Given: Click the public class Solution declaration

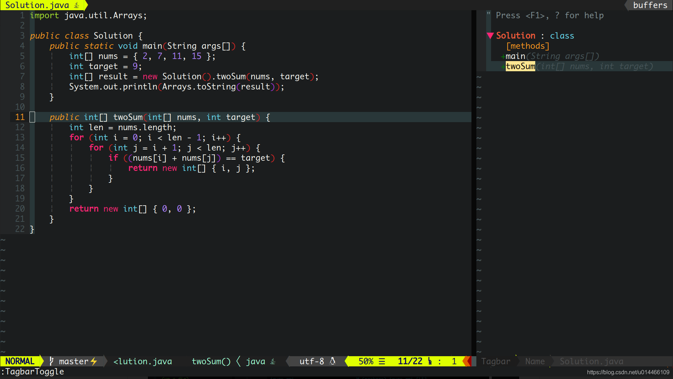Looking at the screenshot, I should tap(86, 36).
